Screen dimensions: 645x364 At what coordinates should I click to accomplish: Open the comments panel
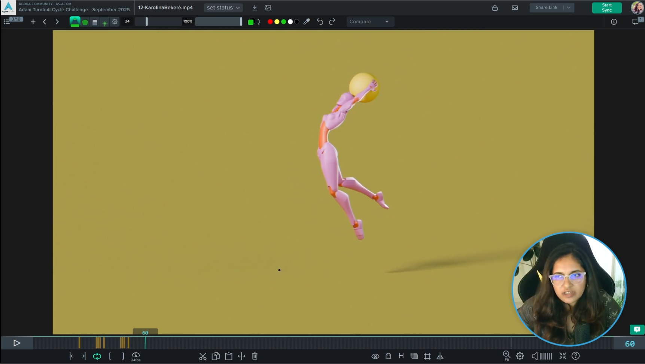(636, 22)
